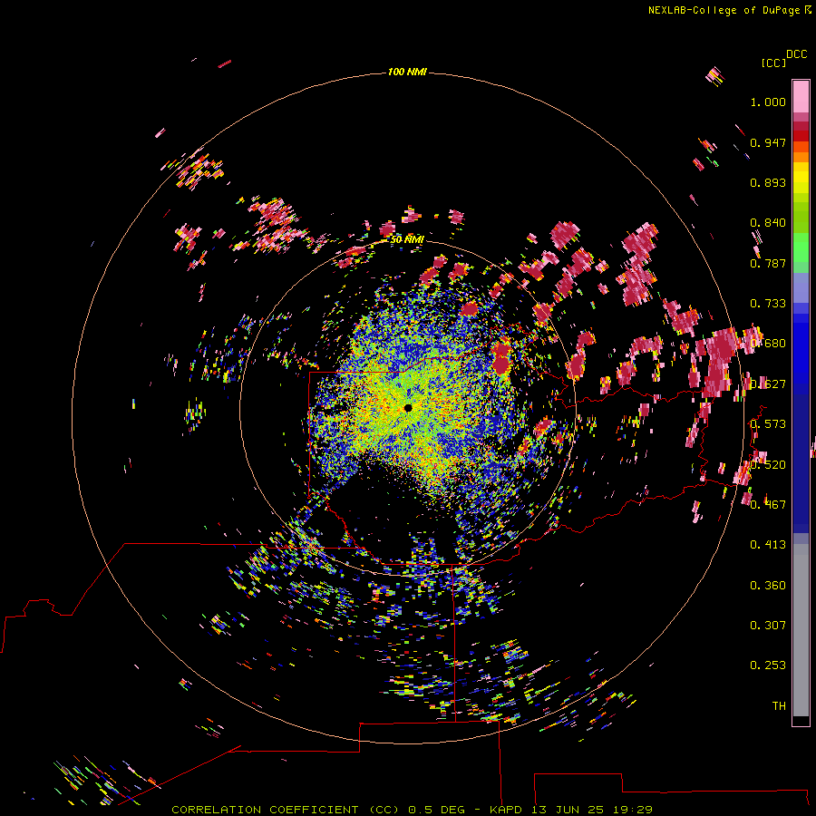This screenshot has height=816, width=816.
Task: Click the CORRELATION COEFFICIENT title text
Action: point(265,810)
